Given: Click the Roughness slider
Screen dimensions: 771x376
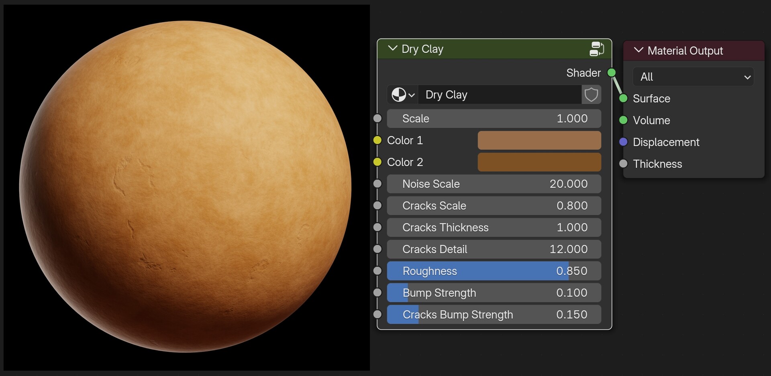Looking at the screenshot, I should pos(494,271).
